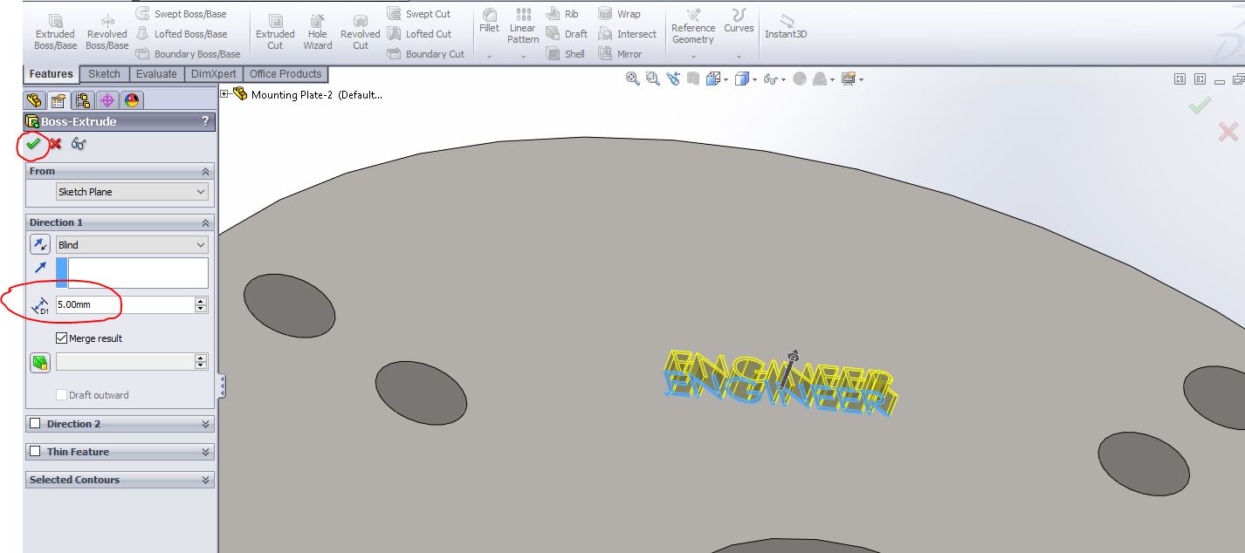Switch to Evaluate tab

tap(156, 74)
